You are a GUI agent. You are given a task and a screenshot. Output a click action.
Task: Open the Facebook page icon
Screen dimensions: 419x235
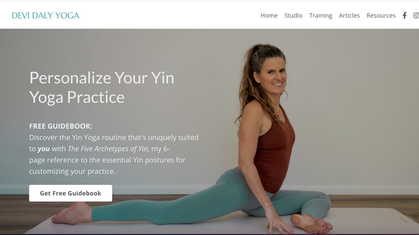pos(405,15)
